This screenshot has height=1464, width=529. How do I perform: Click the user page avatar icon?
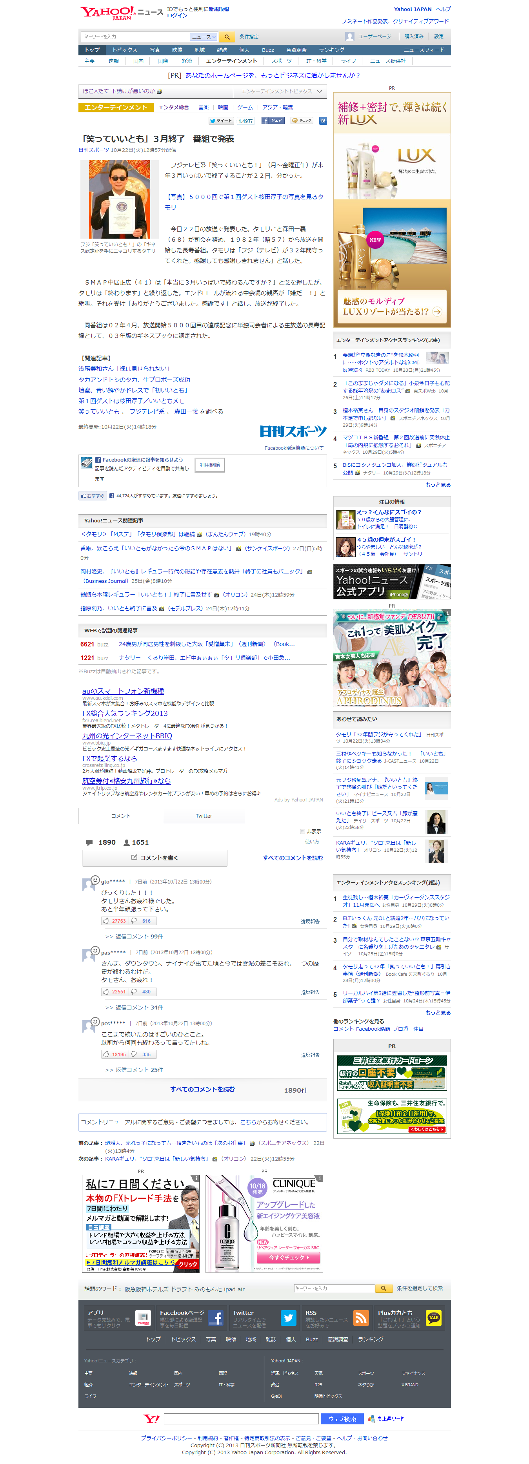[x=350, y=37]
